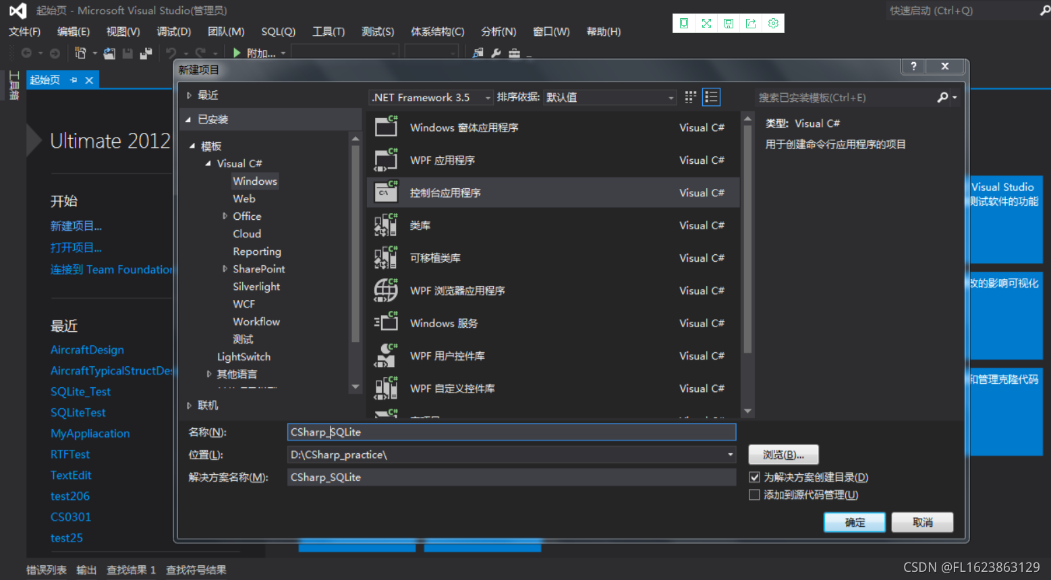The height and width of the screenshot is (580, 1051).
Task: Enable 添加到源代码管理(U)
Action: click(754, 494)
